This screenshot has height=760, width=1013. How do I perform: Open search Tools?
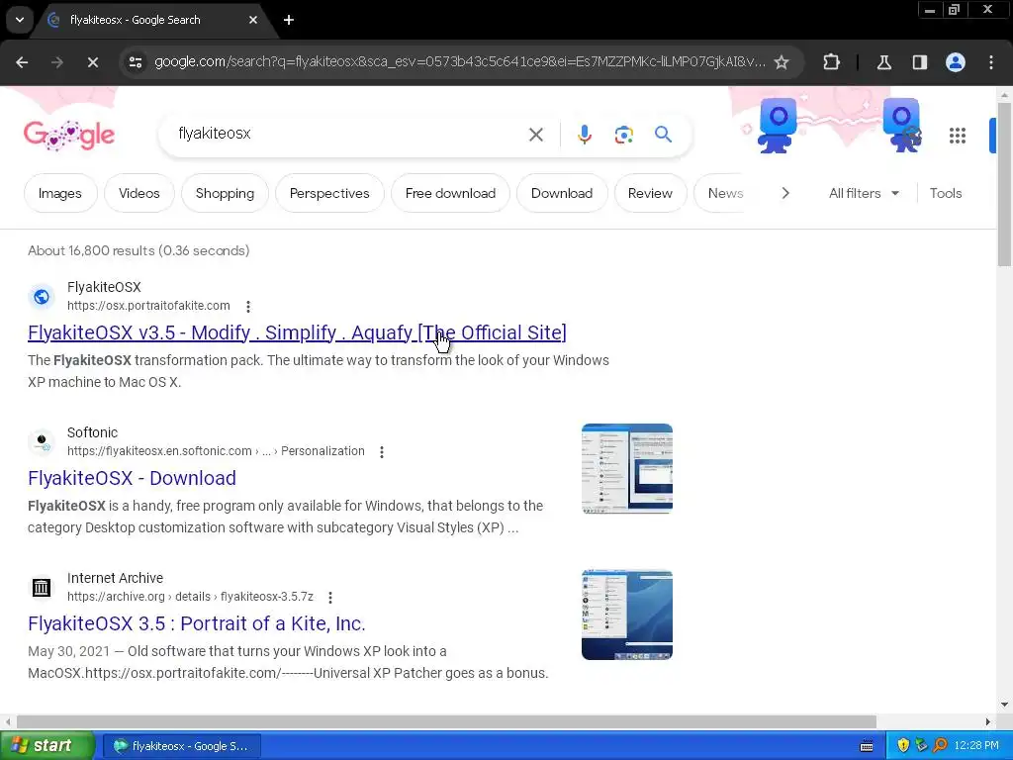click(x=945, y=193)
